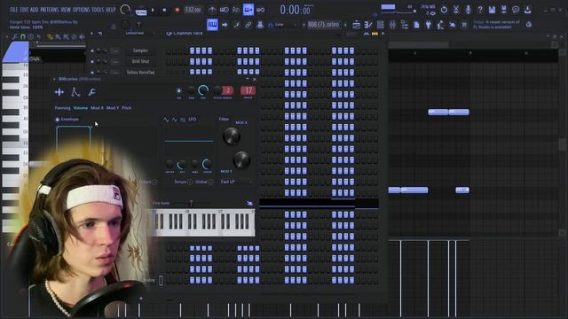This screenshot has height=319, width=568.
Task: Click the Save project floppy icon
Action: 492,10
